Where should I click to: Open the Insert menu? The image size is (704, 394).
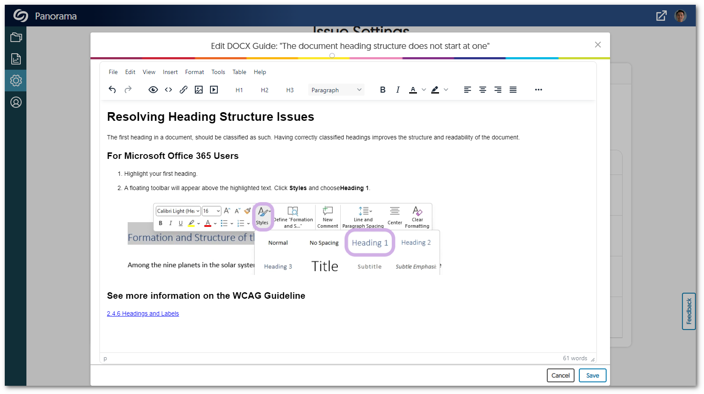click(170, 72)
